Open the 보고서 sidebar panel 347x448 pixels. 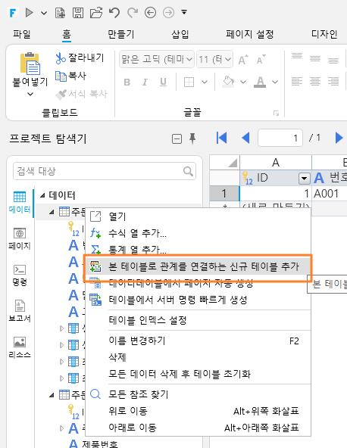click(x=20, y=311)
